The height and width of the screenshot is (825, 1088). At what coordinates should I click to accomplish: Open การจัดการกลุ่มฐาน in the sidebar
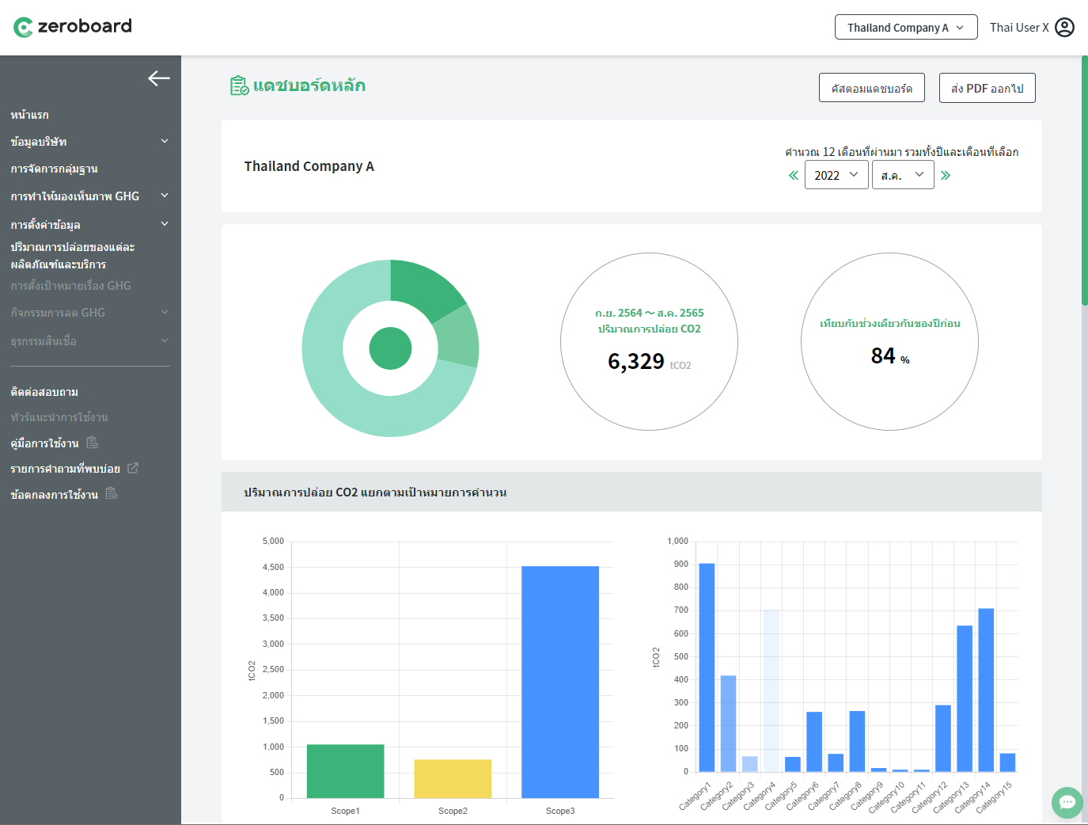tap(55, 169)
